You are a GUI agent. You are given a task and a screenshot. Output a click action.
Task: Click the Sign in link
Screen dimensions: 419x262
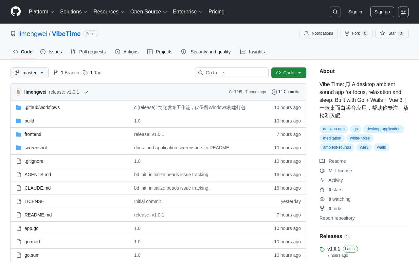(x=355, y=12)
